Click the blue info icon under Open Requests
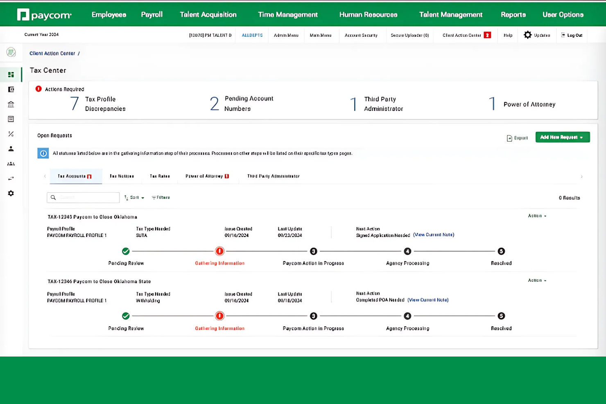The height and width of the screenshot is (404, 606). click(43, 153)
